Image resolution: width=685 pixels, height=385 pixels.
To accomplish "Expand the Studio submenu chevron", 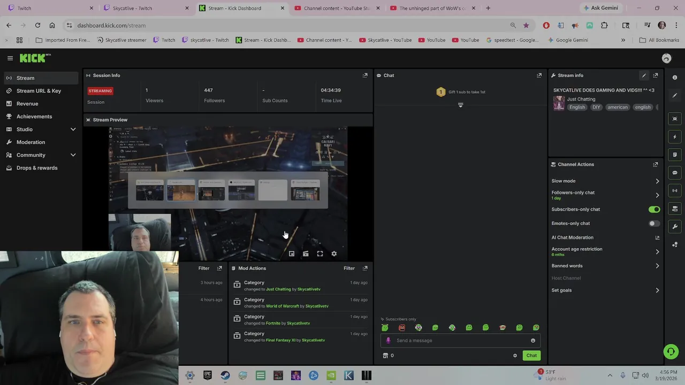I will click(73, 129).
